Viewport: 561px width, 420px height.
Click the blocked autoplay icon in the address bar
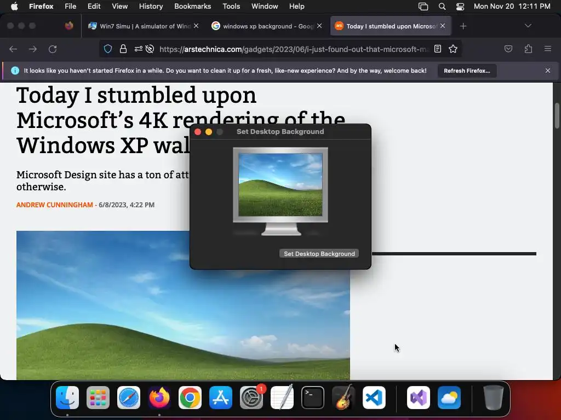click(150, 49)
